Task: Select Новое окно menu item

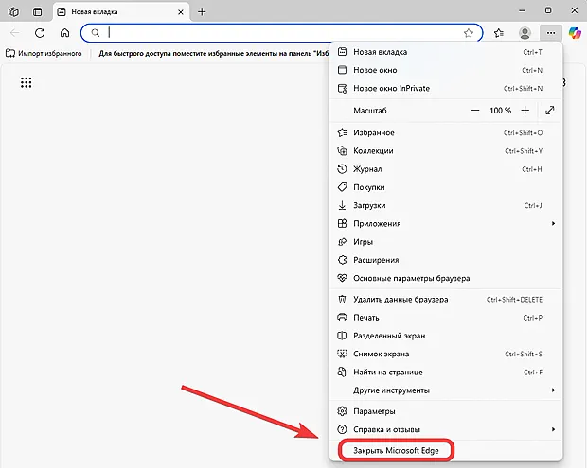Action: tap(446, 70)
